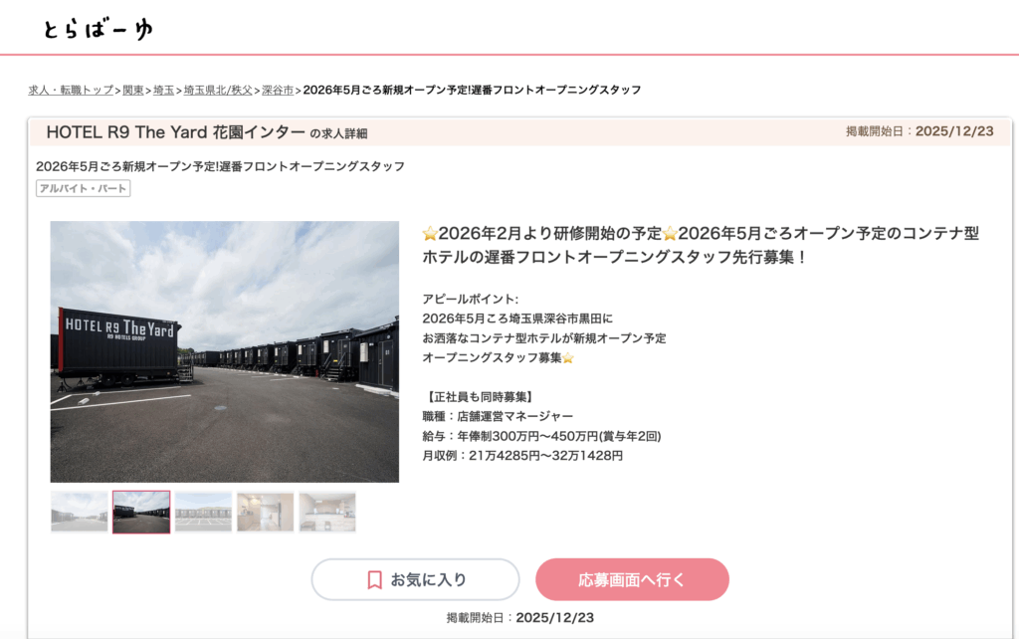Screen dimensions: 1019x639
Task: Show the first thumbnail photo
Action: (x=80, y=512)
